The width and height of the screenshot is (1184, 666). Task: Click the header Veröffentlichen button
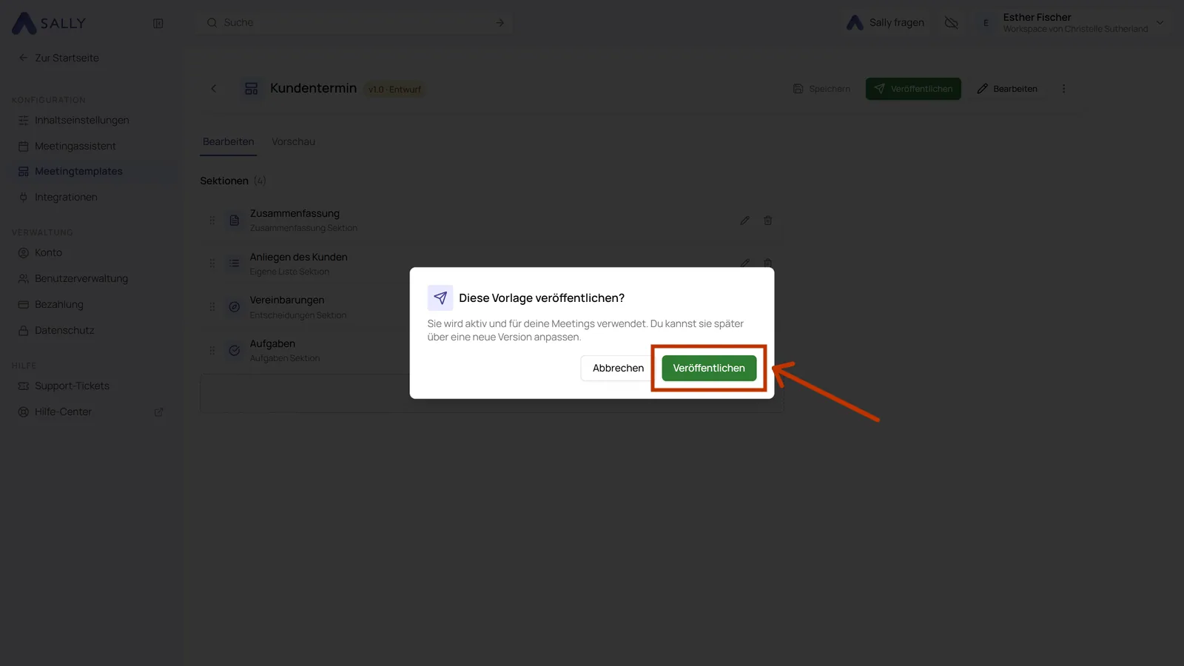pyautogui.click(x=913, y=89)
